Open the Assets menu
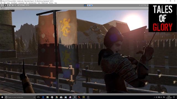The height and width of the screenshot is (99, 177). point(8,3)
